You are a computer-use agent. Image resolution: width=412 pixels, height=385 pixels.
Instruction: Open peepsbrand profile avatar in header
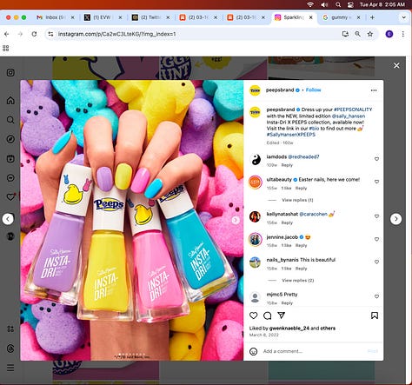255,90
